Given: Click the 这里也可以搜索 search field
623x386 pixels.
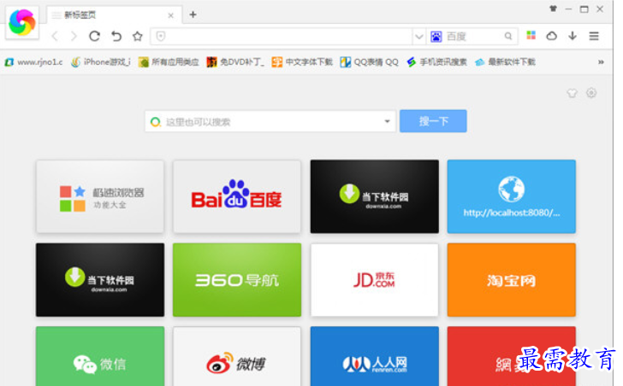Looking at the screenshot, I should pos(270,121).
